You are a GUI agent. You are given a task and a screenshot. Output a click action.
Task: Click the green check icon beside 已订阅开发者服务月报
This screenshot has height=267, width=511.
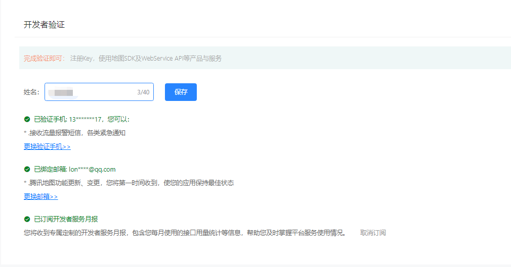coord(27,219)
